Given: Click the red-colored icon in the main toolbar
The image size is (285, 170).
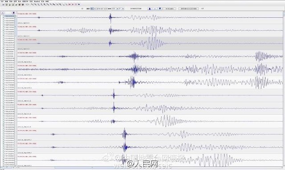Looking at the screenshot, I should [x=69, y=4].
